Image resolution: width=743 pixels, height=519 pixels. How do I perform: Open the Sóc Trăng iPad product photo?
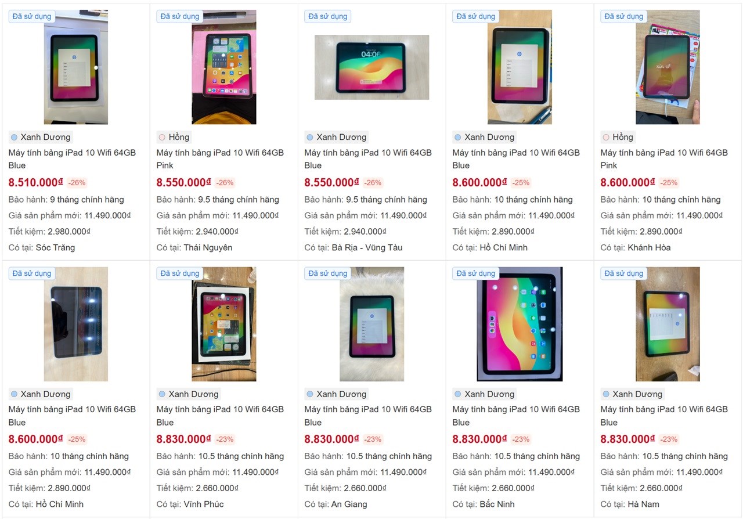click(x=75, y=67)
